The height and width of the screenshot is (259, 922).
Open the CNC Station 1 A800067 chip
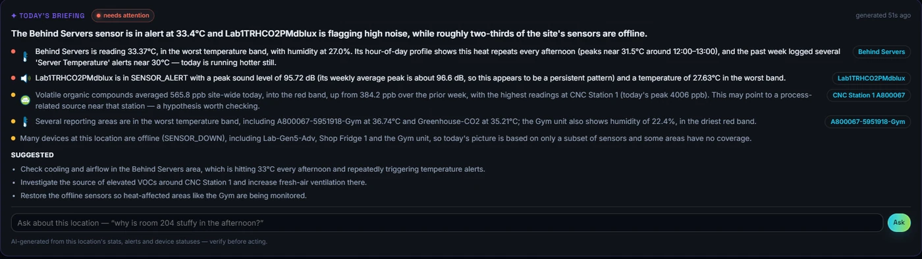point(869,95)
